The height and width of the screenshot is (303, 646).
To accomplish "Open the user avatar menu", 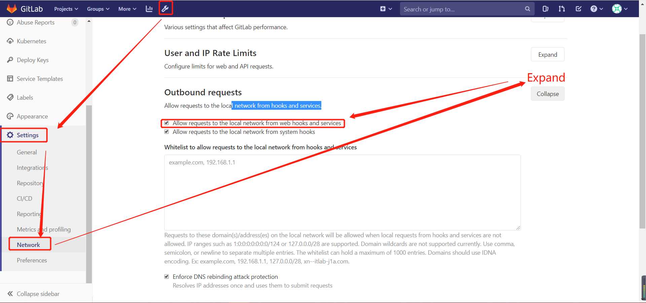I will 620,9.
